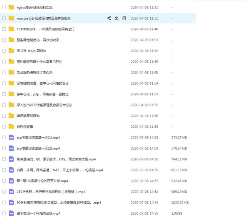Click the video icon of the 784.11MB CAS file
The width and height of the screenshot is (246, 217).
coord(11,159)
